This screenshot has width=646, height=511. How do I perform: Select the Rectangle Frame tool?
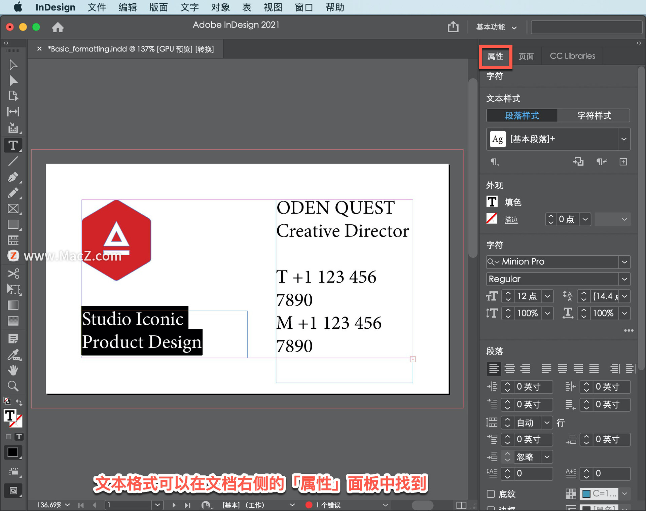[13, 209]
